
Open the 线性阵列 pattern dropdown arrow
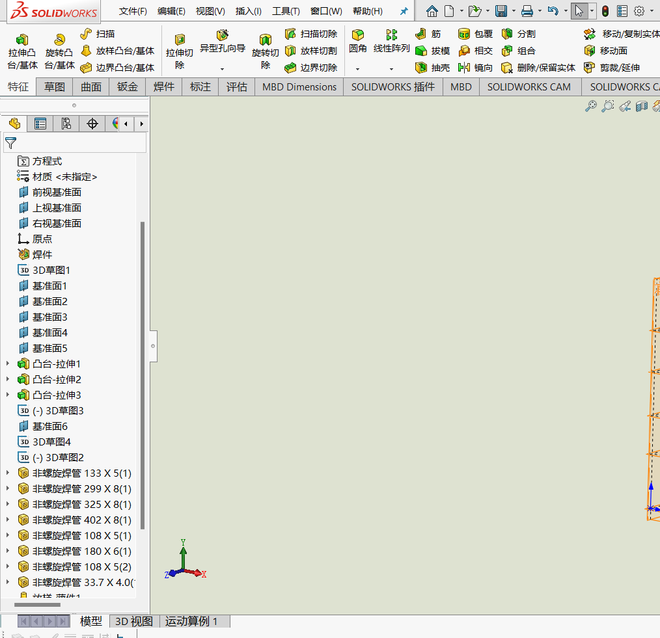point(391,69)
